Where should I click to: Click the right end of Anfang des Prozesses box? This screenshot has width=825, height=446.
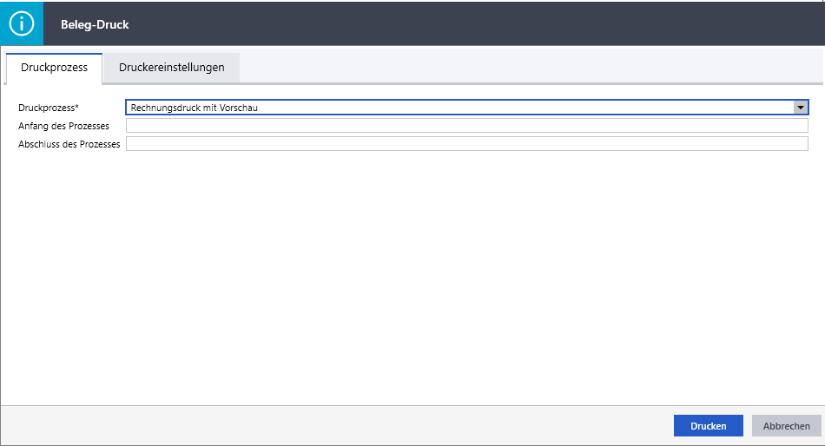pyautogui.click(x=799, y=126)
